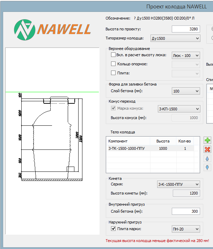213x249 pixels.
Task: Click the Высота column header
Action: click(163, 141)
